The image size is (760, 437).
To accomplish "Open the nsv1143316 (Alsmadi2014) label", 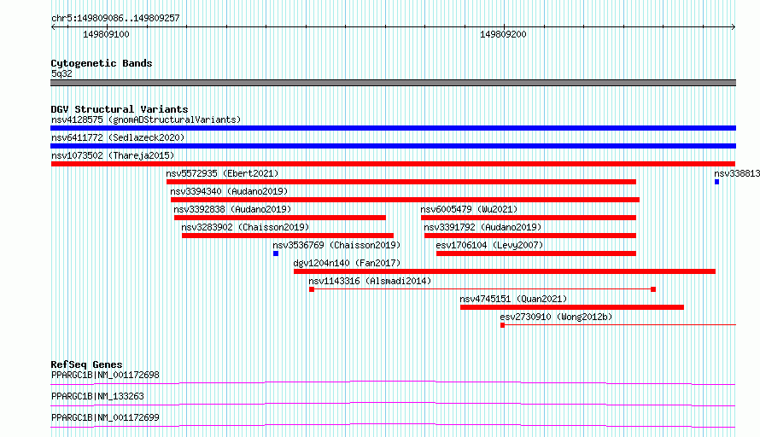I will pyautogui.click(x=370, y=281).
